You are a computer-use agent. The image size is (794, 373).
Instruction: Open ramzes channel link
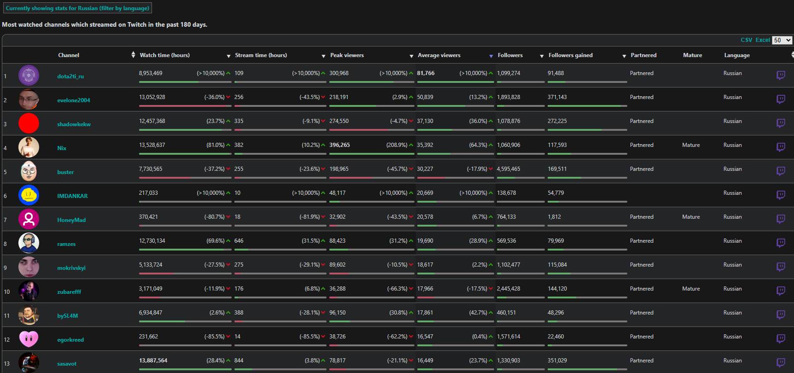click(x=66, y=244)
